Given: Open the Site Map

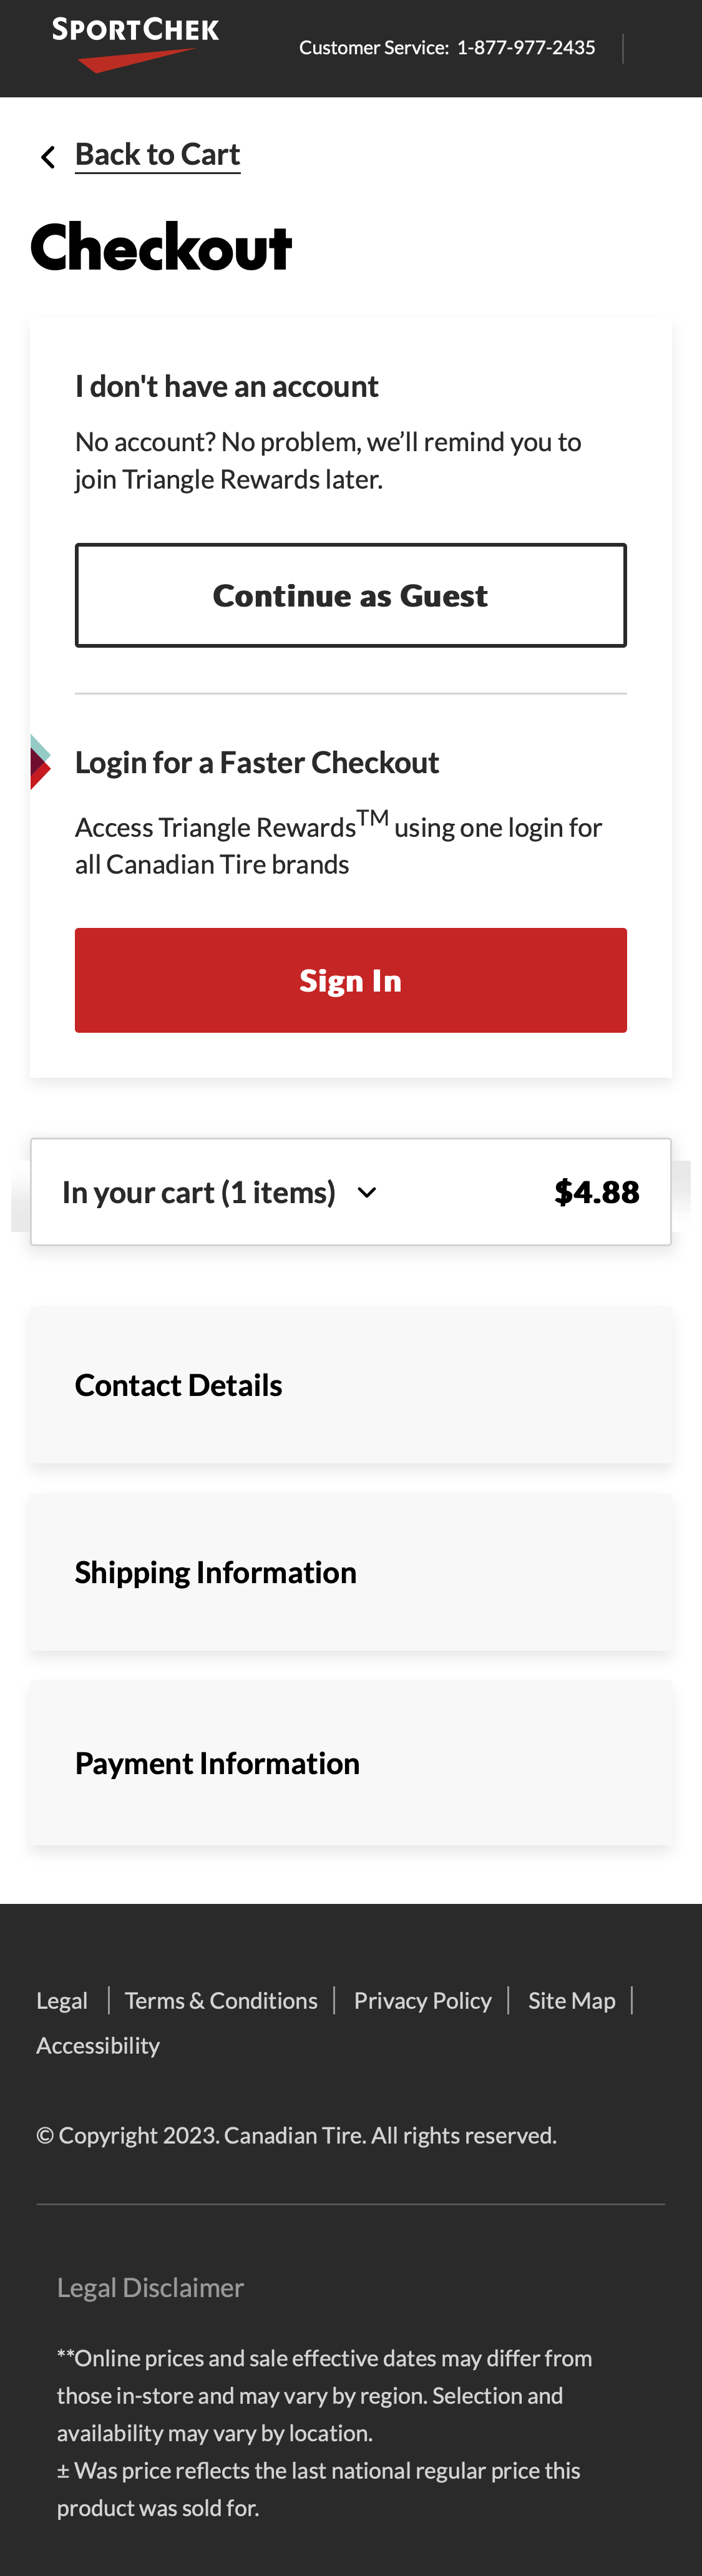Looking at the screenshot, I should coord(571,2000).
